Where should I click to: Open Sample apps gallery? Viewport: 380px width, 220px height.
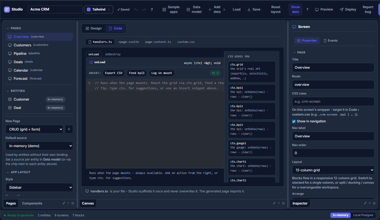click(171, 9)
